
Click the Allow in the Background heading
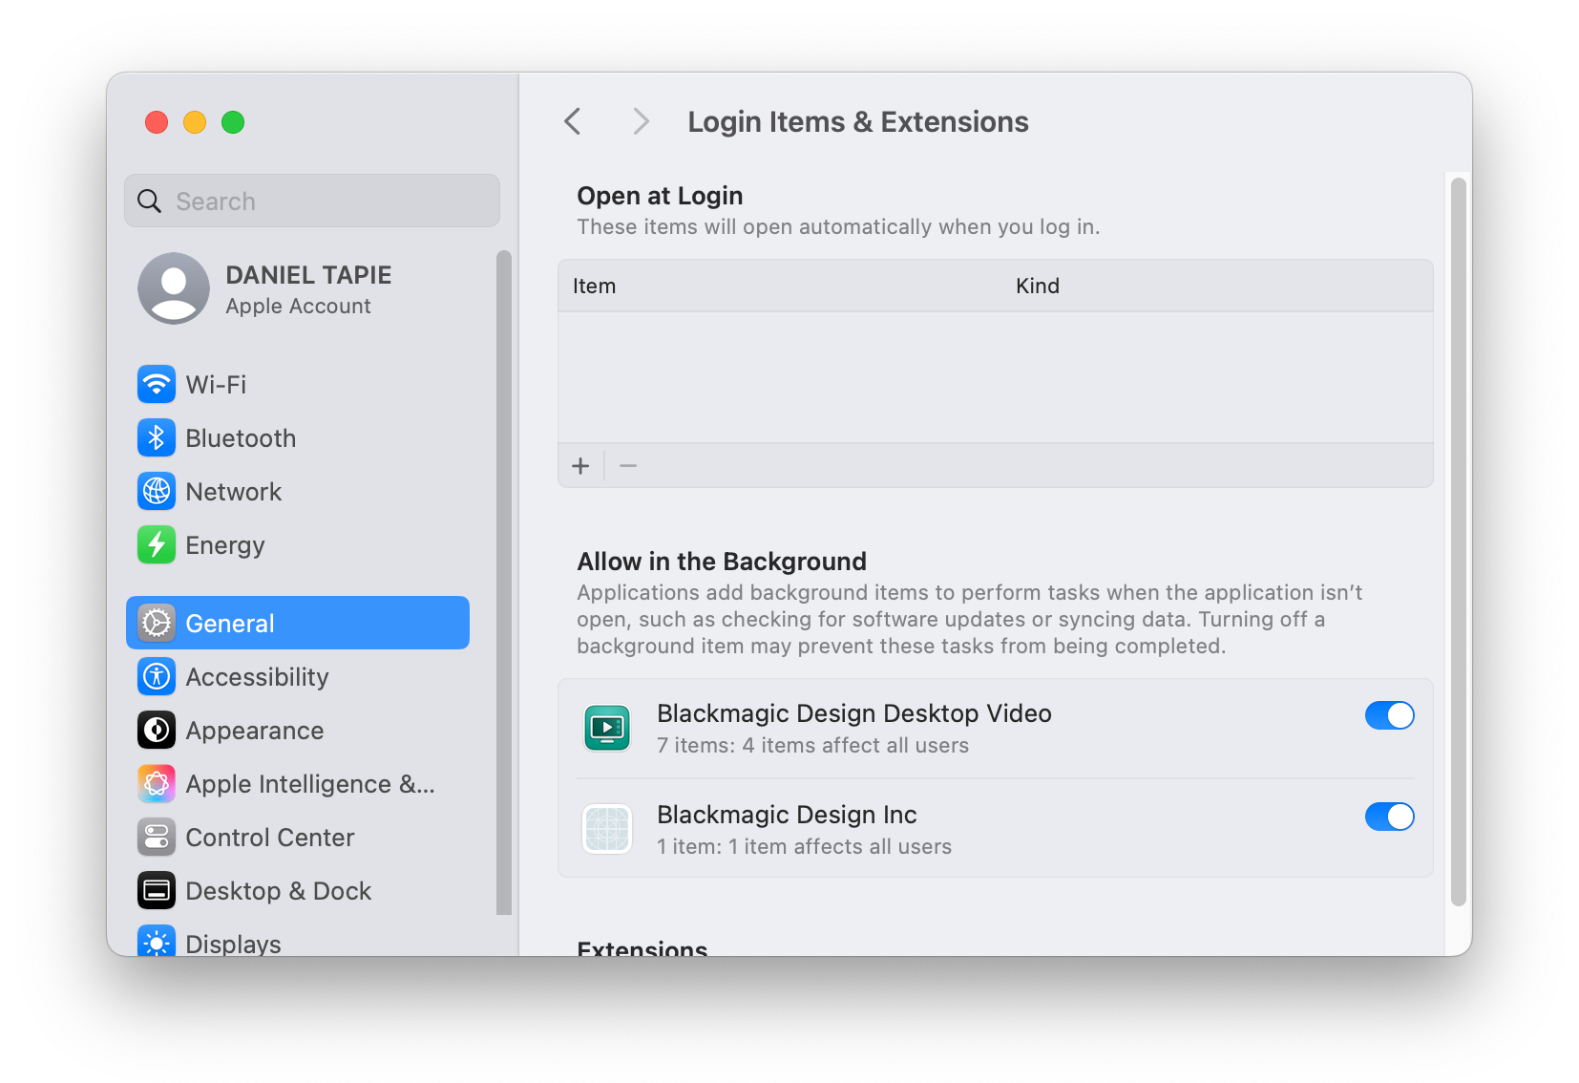pyautogui.click(x=722, y=562)
